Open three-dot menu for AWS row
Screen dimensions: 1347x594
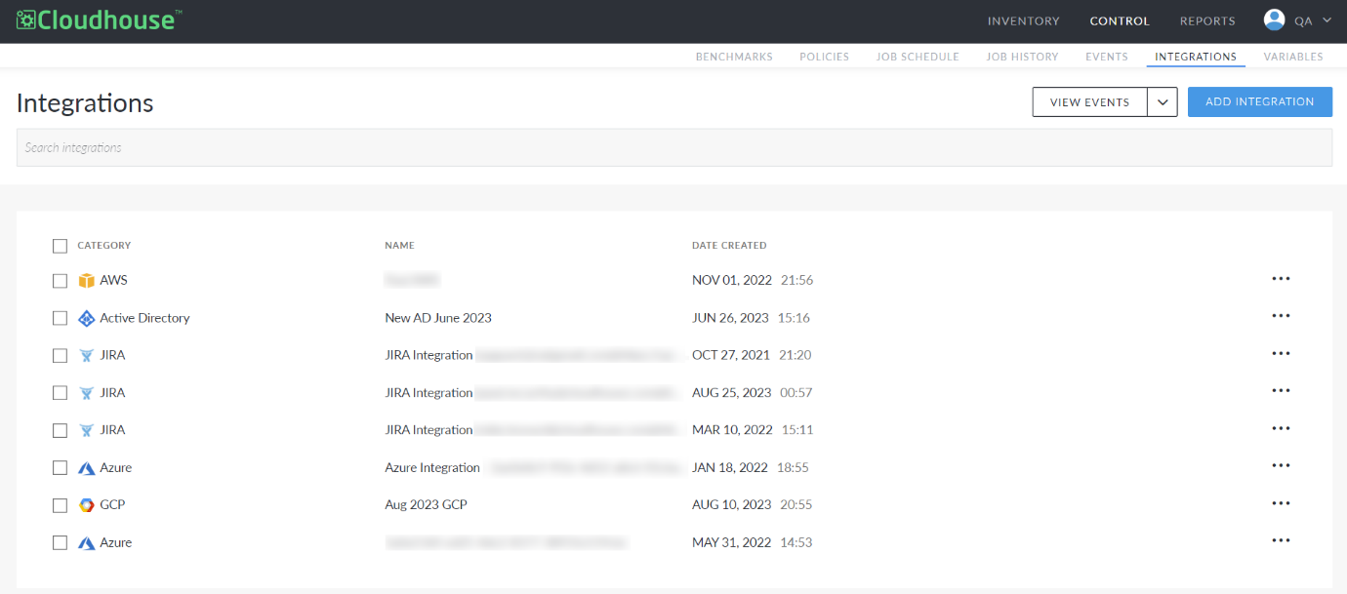click(x=1281, y=279)
